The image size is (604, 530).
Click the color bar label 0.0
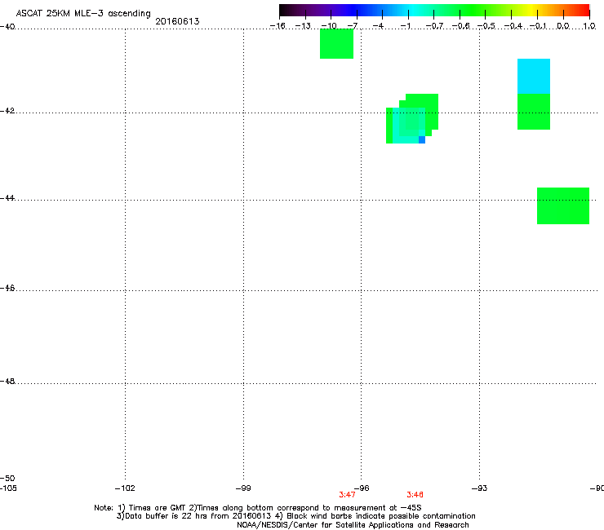click(563, 26)
